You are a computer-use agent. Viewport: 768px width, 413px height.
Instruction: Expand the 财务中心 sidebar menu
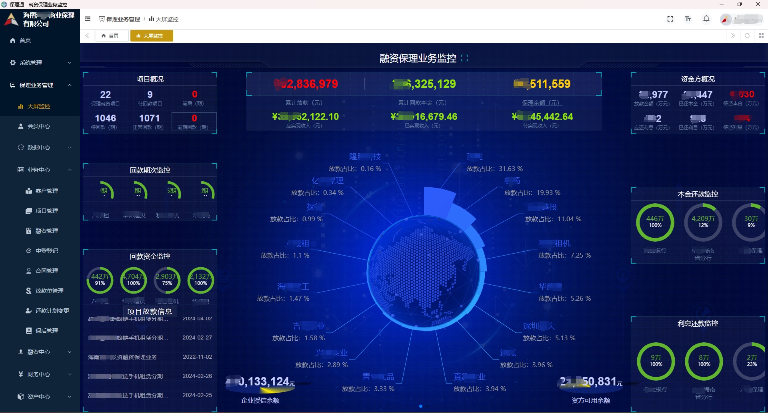pos(40,374)
